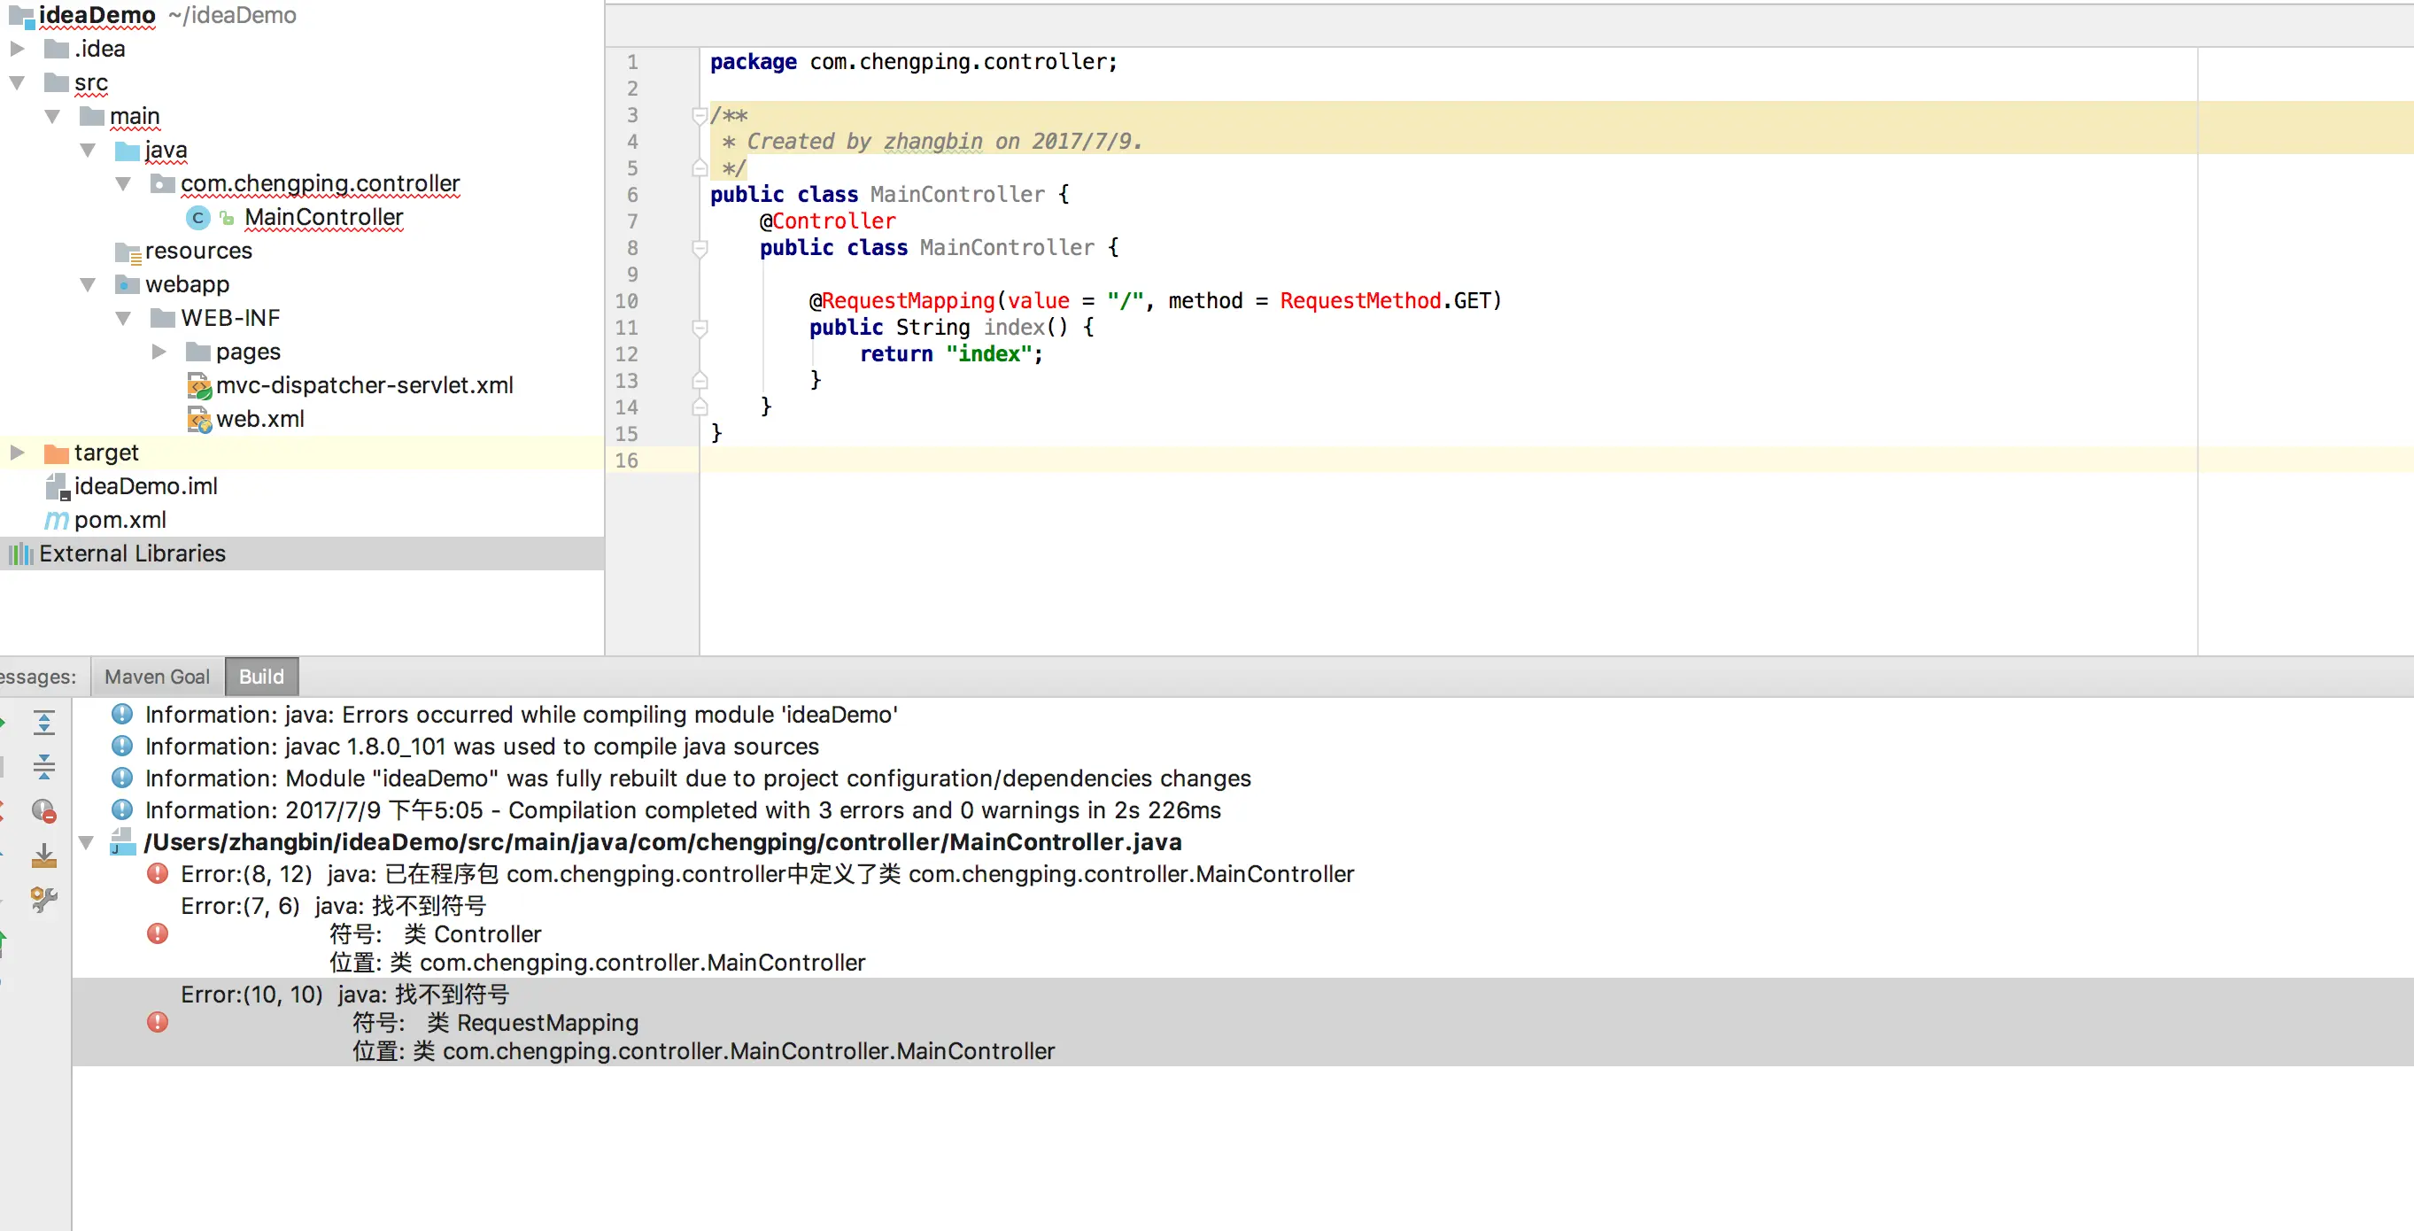Open the web.xml file
This screenshot has height=1231, width=2414.
click(x=259, y=419)
